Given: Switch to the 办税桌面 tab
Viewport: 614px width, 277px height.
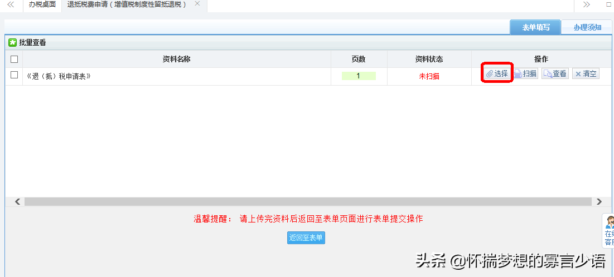Looking at the screenshot, I should click(42, 4).
